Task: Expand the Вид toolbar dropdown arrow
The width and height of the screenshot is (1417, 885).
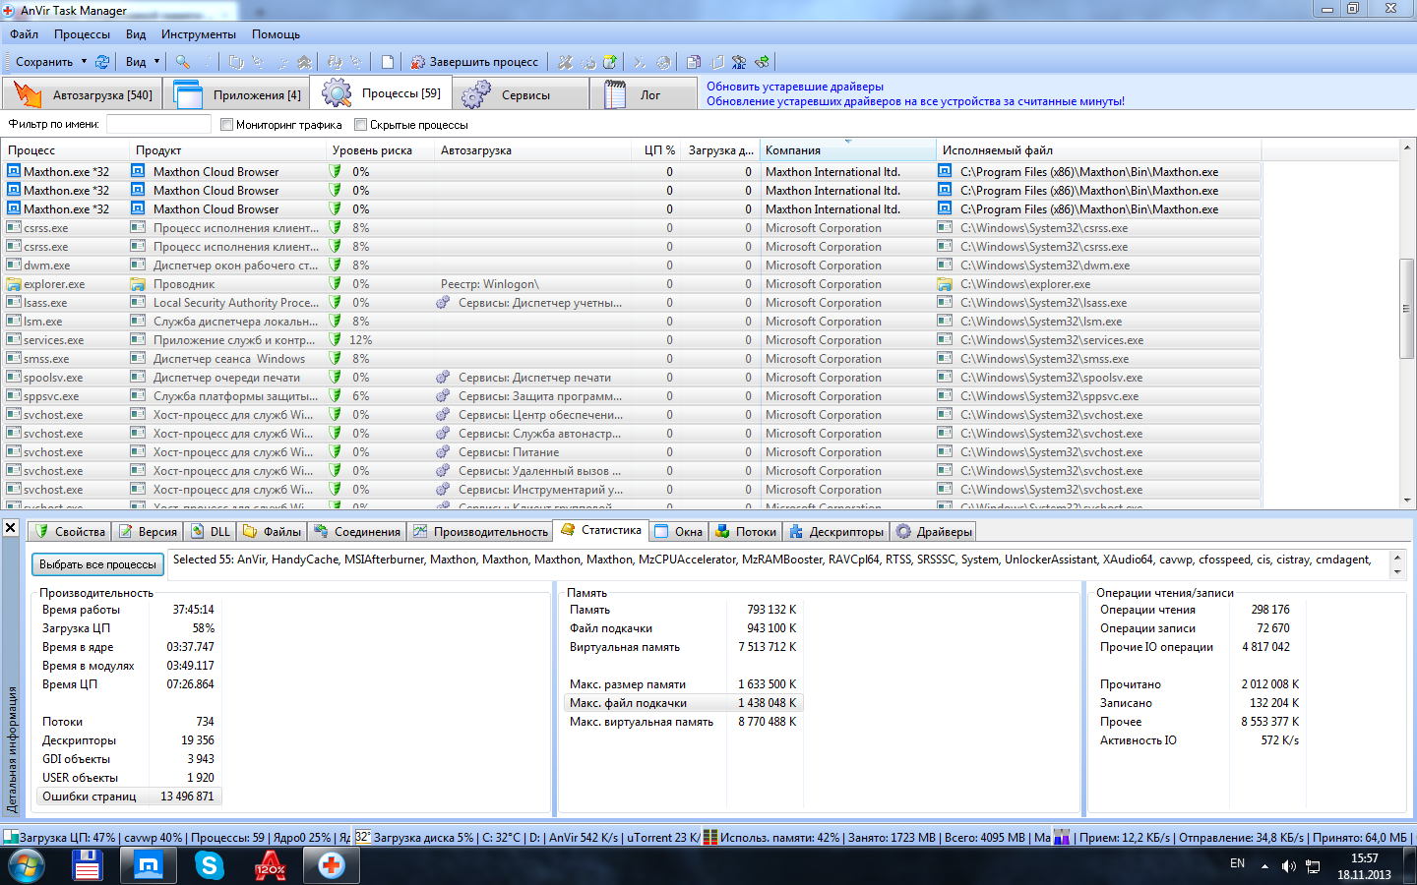Action: point(156,61)
